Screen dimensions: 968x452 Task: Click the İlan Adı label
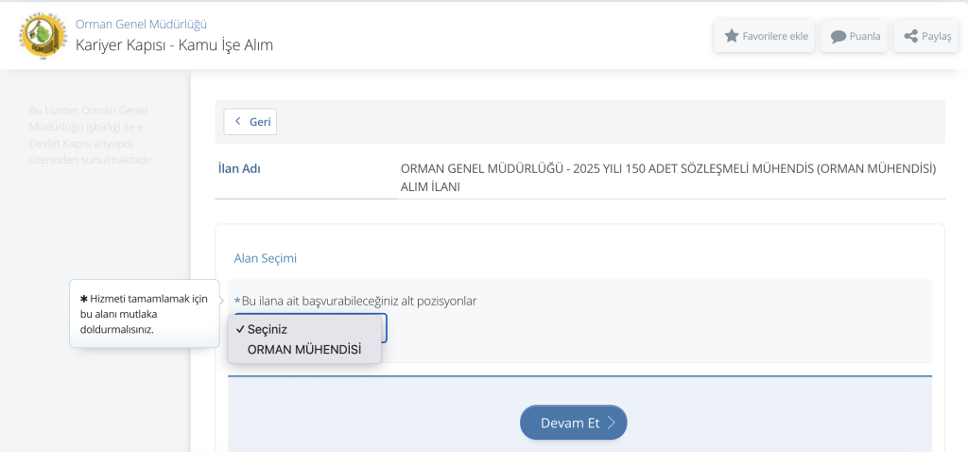click(239, 168)
